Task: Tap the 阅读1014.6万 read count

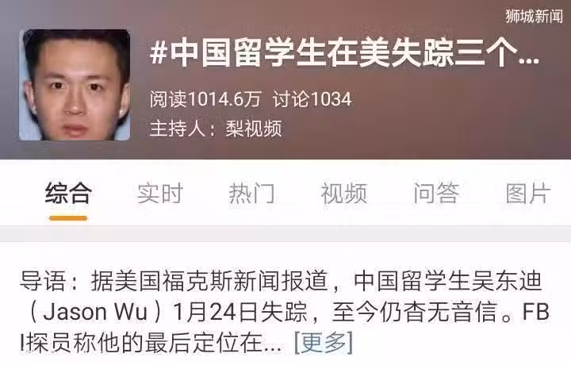Action: click(x=205, y=99)
